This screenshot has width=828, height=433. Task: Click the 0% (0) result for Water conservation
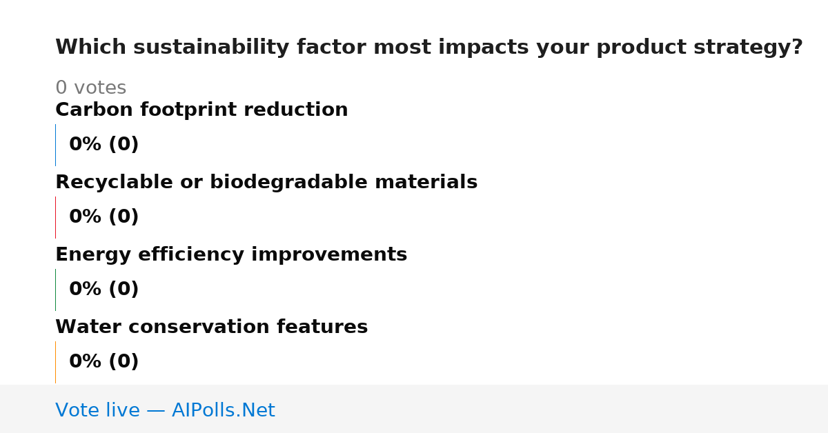[104, 362]
